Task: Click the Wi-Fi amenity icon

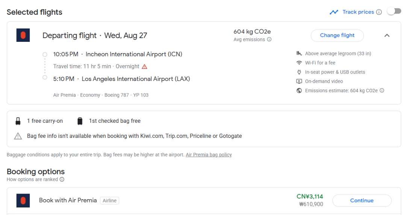Action: pos(299,63)
